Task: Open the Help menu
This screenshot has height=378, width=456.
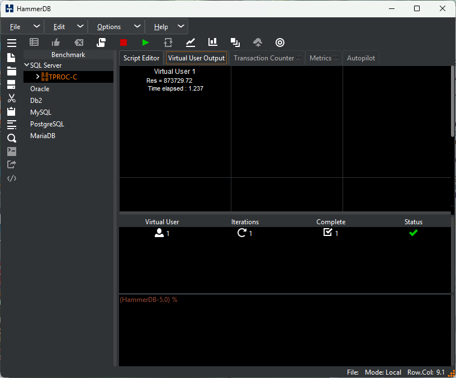Action: pos(161,27)
